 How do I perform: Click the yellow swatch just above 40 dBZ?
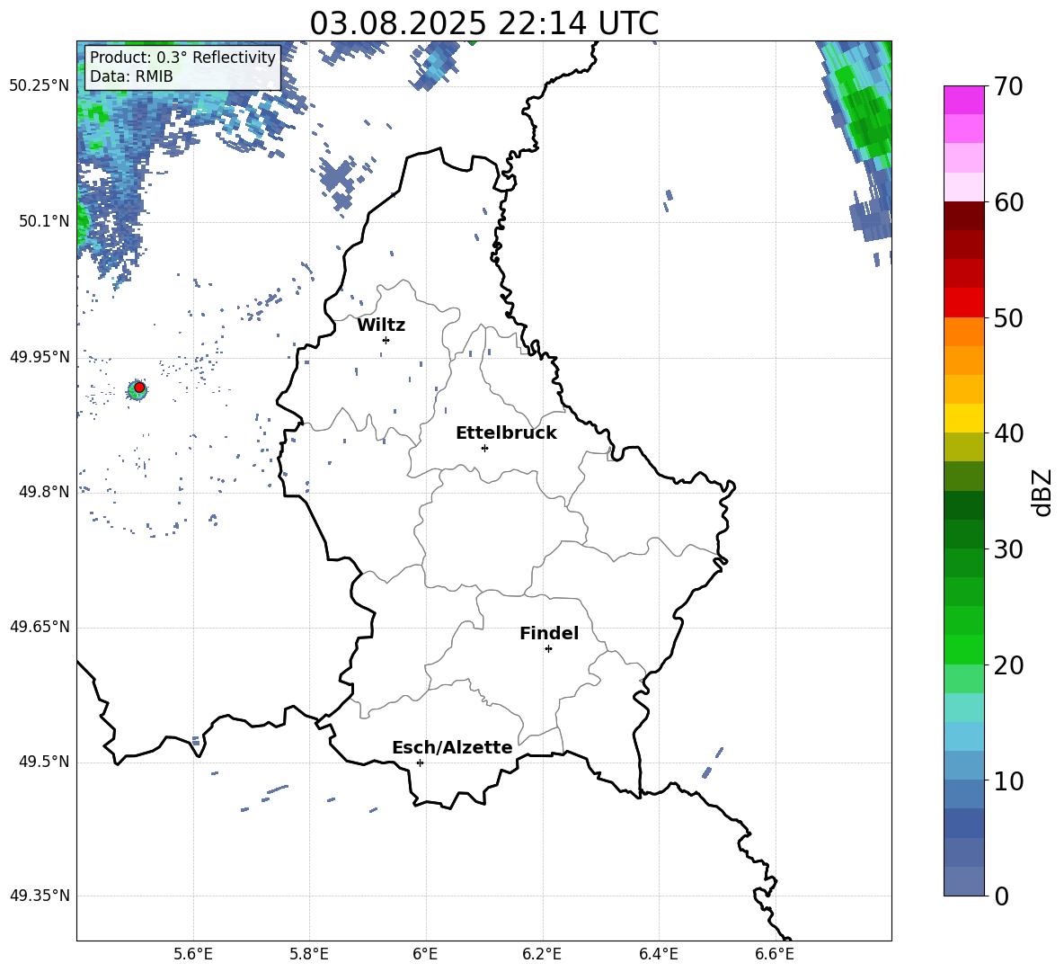coord(963,418)
